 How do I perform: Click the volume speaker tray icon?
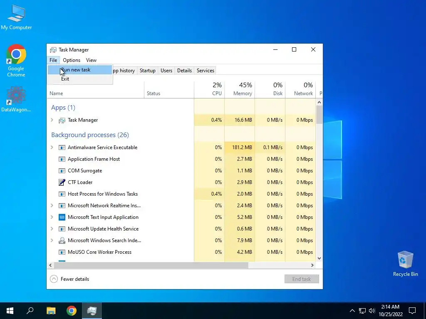coord(372,311)
